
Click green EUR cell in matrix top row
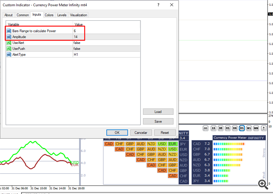coord(173,144)
